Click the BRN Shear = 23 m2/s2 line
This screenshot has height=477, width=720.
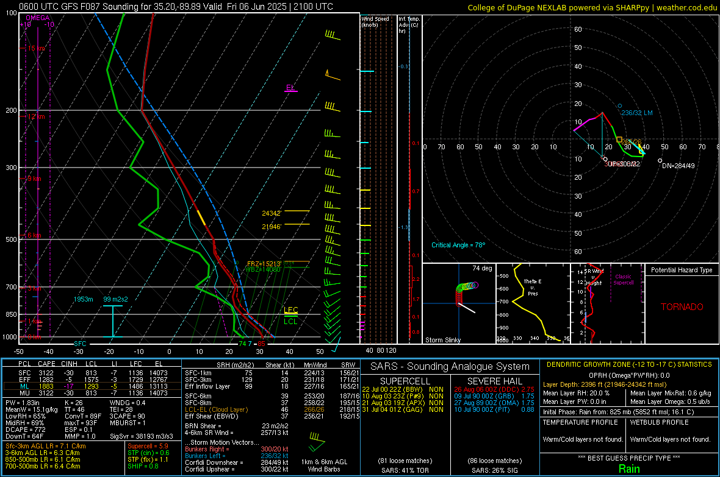tap(236, 426)
